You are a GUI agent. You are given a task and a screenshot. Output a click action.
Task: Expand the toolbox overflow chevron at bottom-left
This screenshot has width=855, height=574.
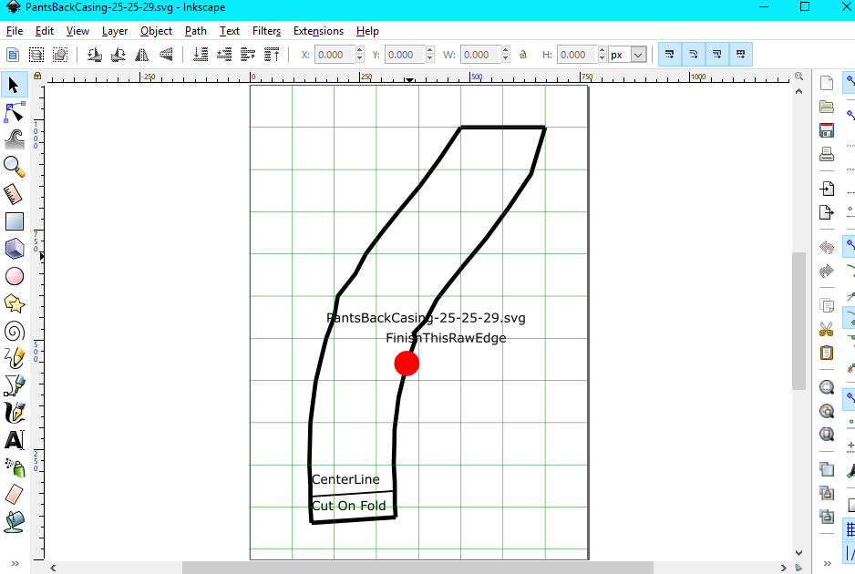[15, 563]
